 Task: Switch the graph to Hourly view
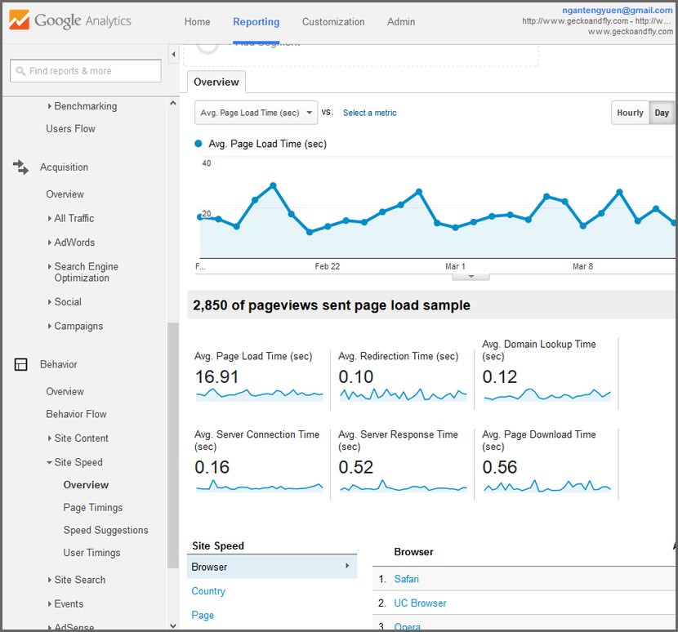click(x=630, y=113)
